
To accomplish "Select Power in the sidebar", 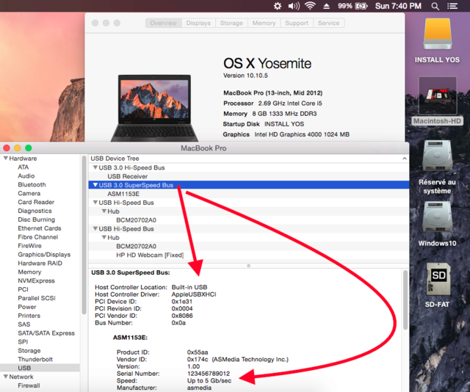I will coord(27,307).
